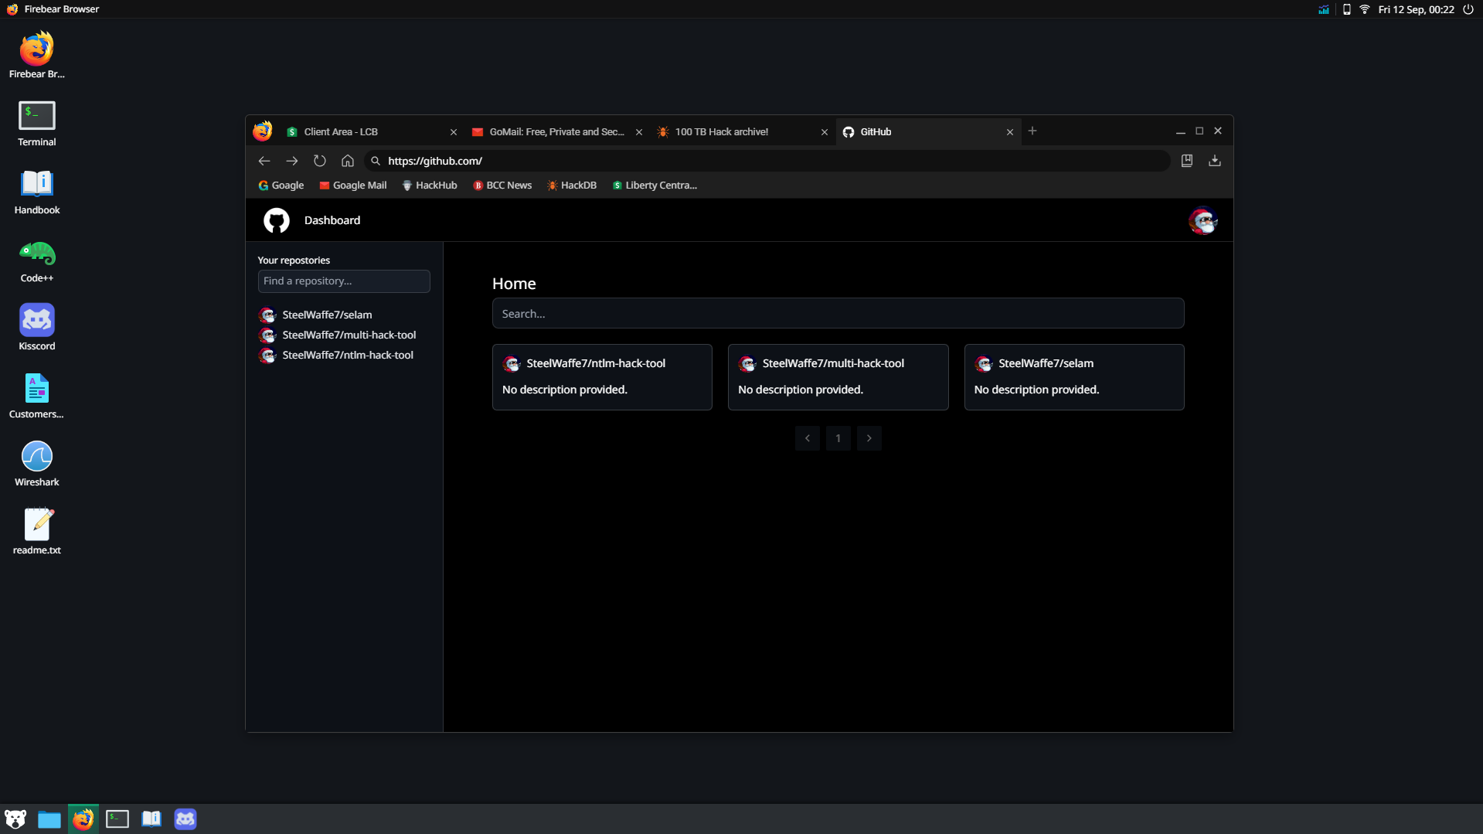Open the Terminal in the taskbar
Viewport: 1483px width, 834px height.
point(117,819)
